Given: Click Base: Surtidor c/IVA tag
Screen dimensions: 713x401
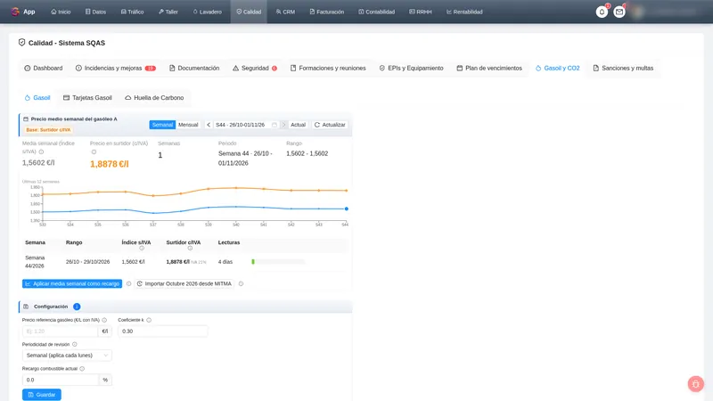Looking at the screenshot, I should [x=48, y=130].
